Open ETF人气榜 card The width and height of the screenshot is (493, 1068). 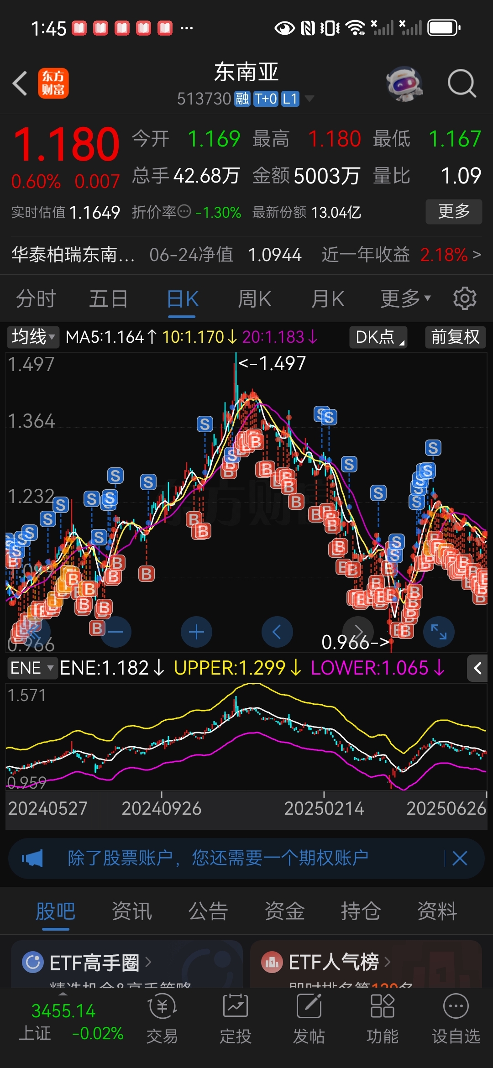(x=366, y=964)
